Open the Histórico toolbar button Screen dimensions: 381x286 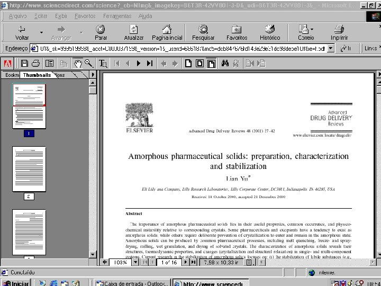(x=270, y=33)
